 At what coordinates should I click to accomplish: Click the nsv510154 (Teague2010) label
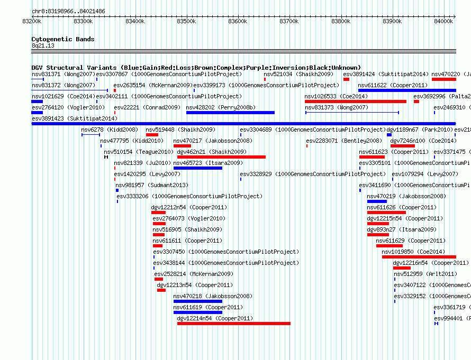coord(139,152)
